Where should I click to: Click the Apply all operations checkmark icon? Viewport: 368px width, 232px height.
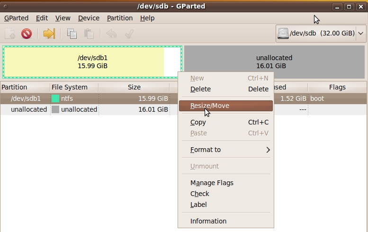[128, 34]
